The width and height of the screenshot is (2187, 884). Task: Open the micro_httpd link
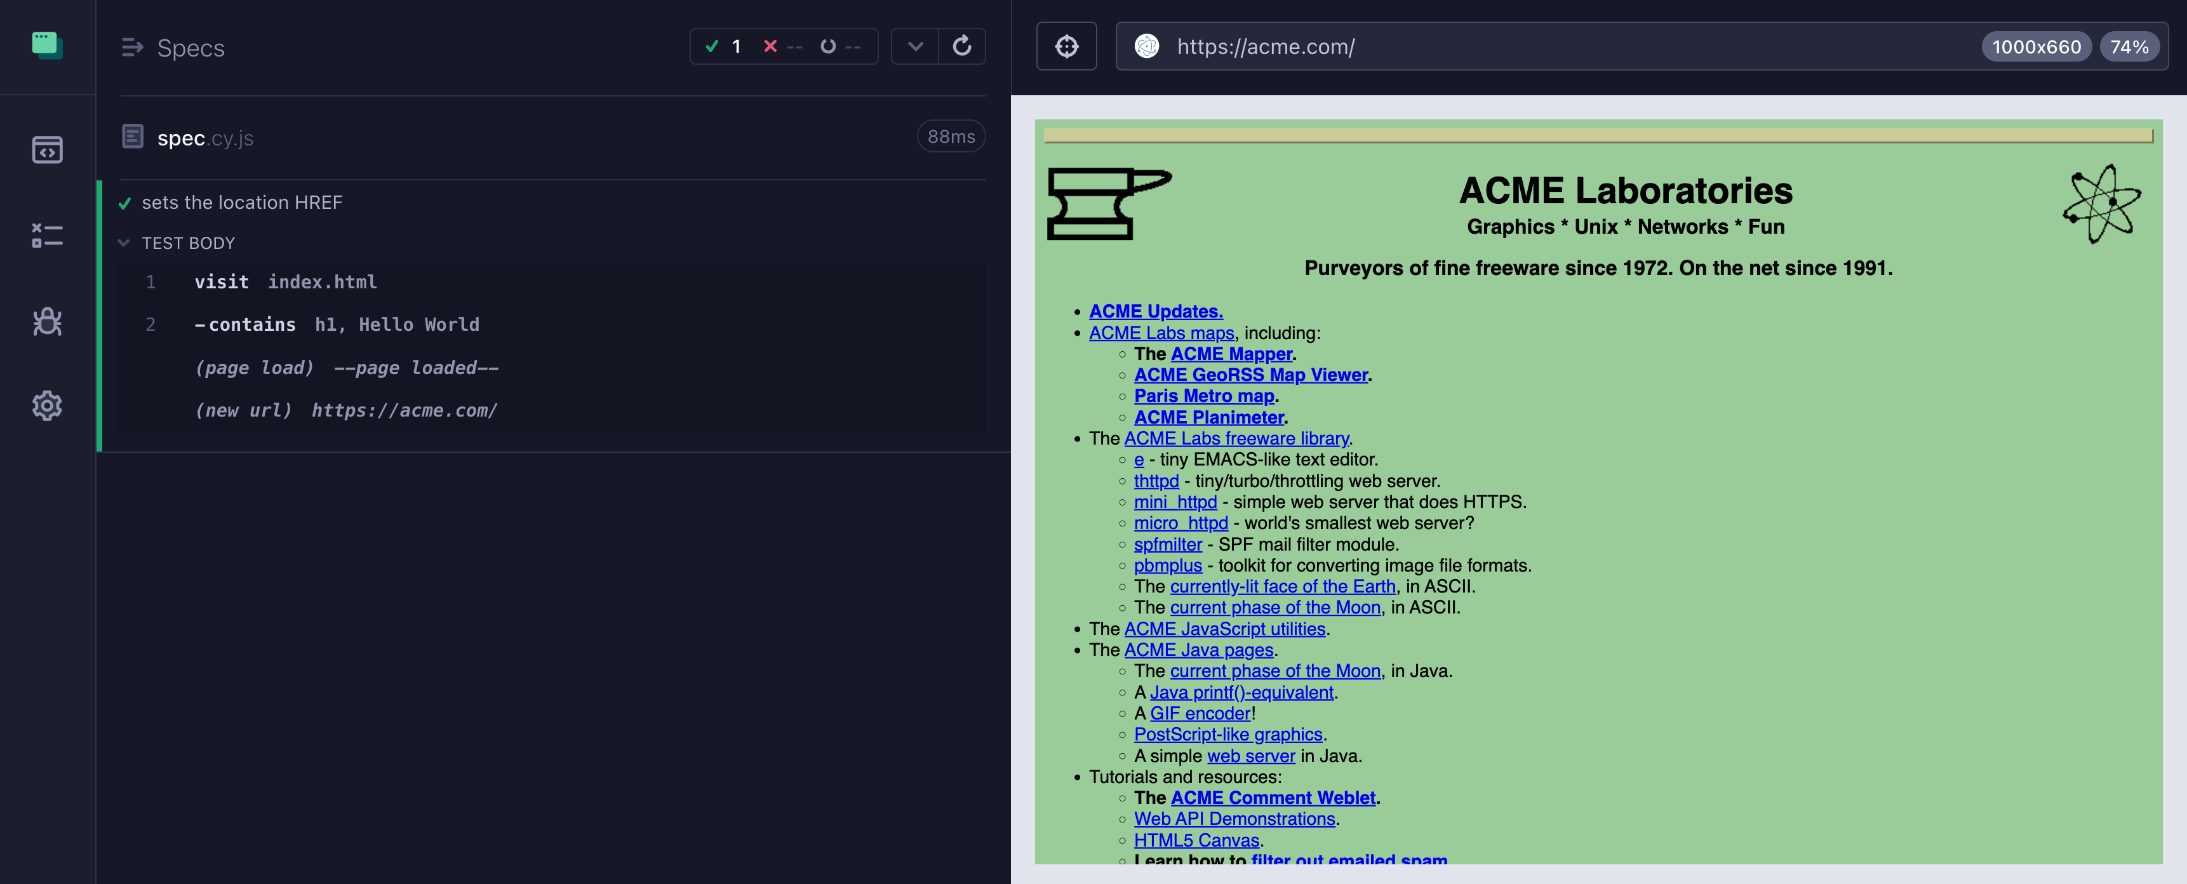[x=1181, y=523]
